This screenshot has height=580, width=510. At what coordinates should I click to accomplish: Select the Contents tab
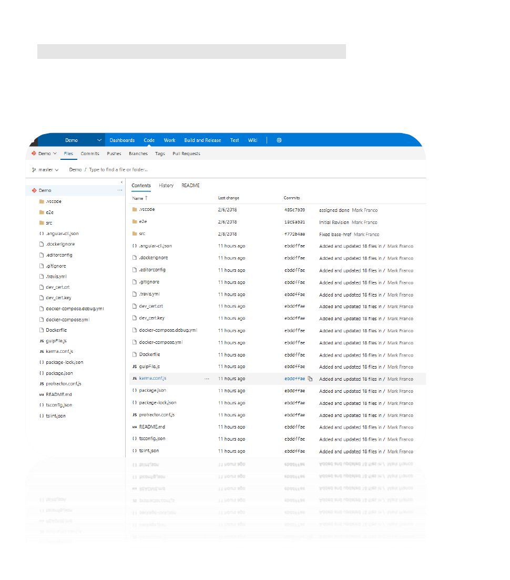[141, 186]
